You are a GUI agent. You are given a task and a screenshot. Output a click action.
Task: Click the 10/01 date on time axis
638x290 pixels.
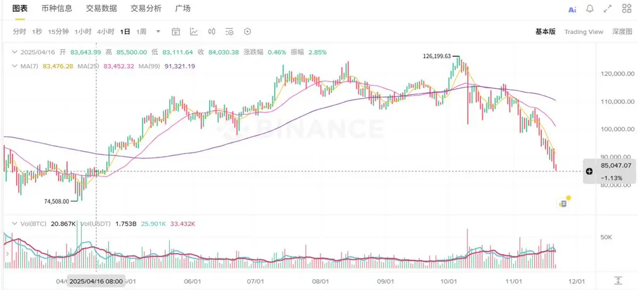tap(449, 281)
